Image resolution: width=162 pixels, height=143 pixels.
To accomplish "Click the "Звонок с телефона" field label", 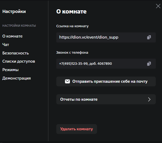I will [72, 52].
